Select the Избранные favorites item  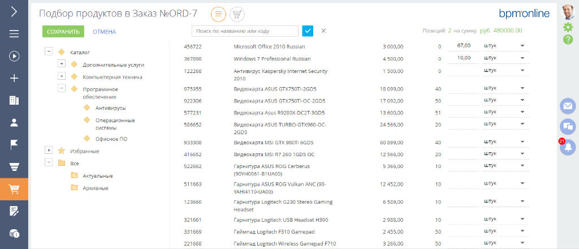[85, 152]
